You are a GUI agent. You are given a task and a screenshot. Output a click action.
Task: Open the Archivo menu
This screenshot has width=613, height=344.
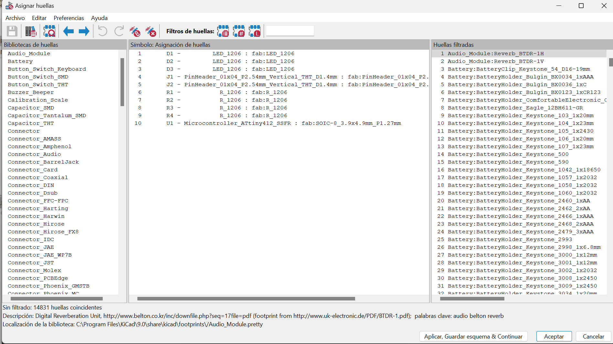click(15, 18)
